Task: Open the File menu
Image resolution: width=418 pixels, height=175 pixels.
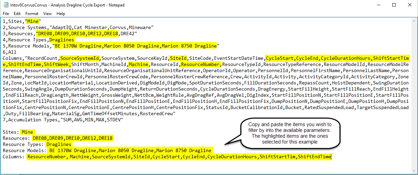Action: pos(6,14)
